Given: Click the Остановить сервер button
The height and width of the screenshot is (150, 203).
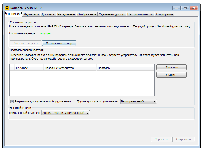Looking at the screenshot, I should 59,43.
